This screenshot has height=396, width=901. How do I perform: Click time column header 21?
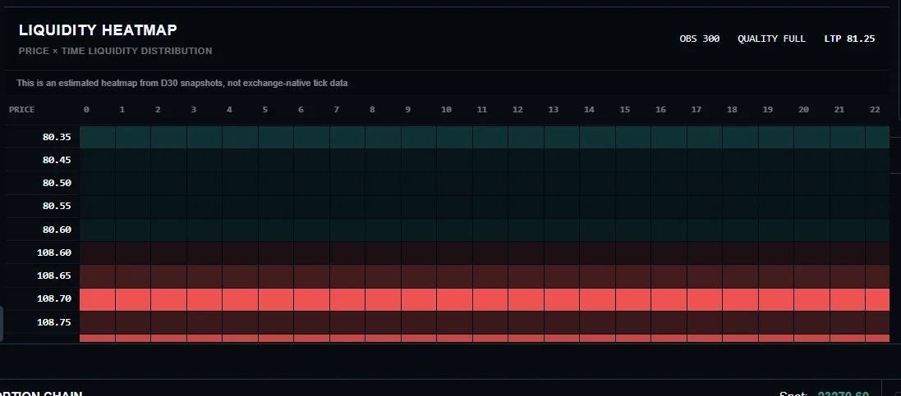click(x=839, y=110)
